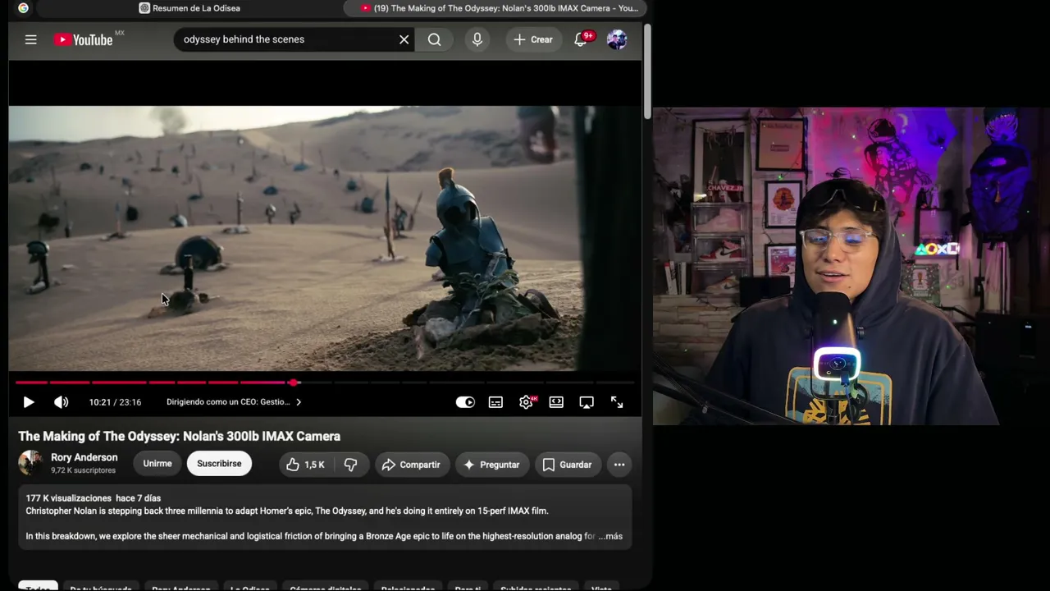This screenshot has width=1050, height=591.
Task: Play the paused video
Action: pos(29,402)
